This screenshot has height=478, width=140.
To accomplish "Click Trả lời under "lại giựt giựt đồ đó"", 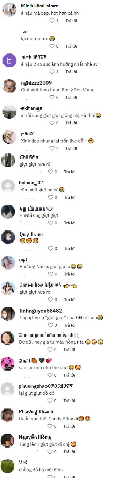I will tap(69, 401).
